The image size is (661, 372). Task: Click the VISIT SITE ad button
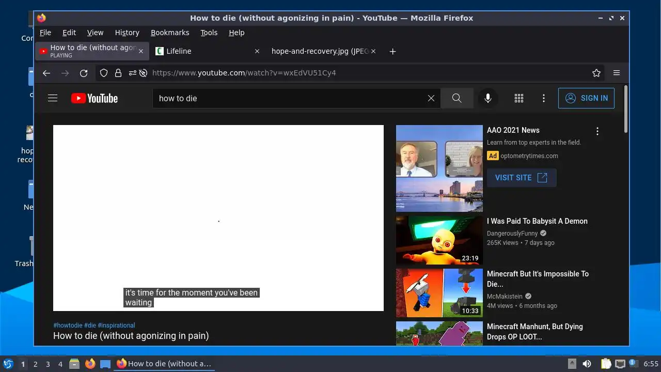pyautogui.click(x=522, y=178)
